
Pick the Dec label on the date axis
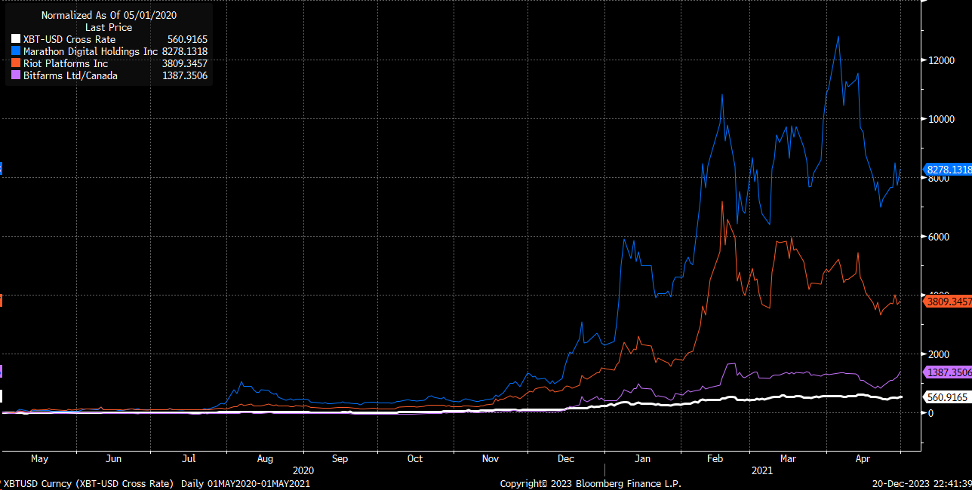point(567,458)
